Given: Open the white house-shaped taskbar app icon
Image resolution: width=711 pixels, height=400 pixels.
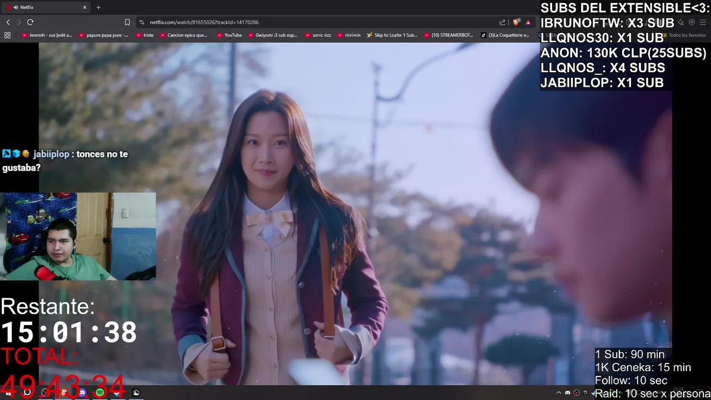Looking at the screenshot, I should 136,393.
